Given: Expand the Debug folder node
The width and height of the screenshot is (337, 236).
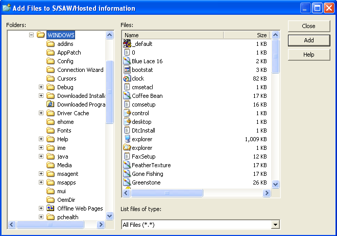Looking at the screenshot, I should click(41, 87).
